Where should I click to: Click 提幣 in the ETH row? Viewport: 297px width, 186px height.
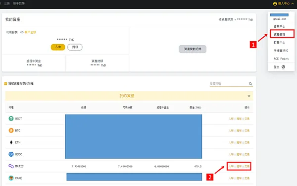(239, 142)
